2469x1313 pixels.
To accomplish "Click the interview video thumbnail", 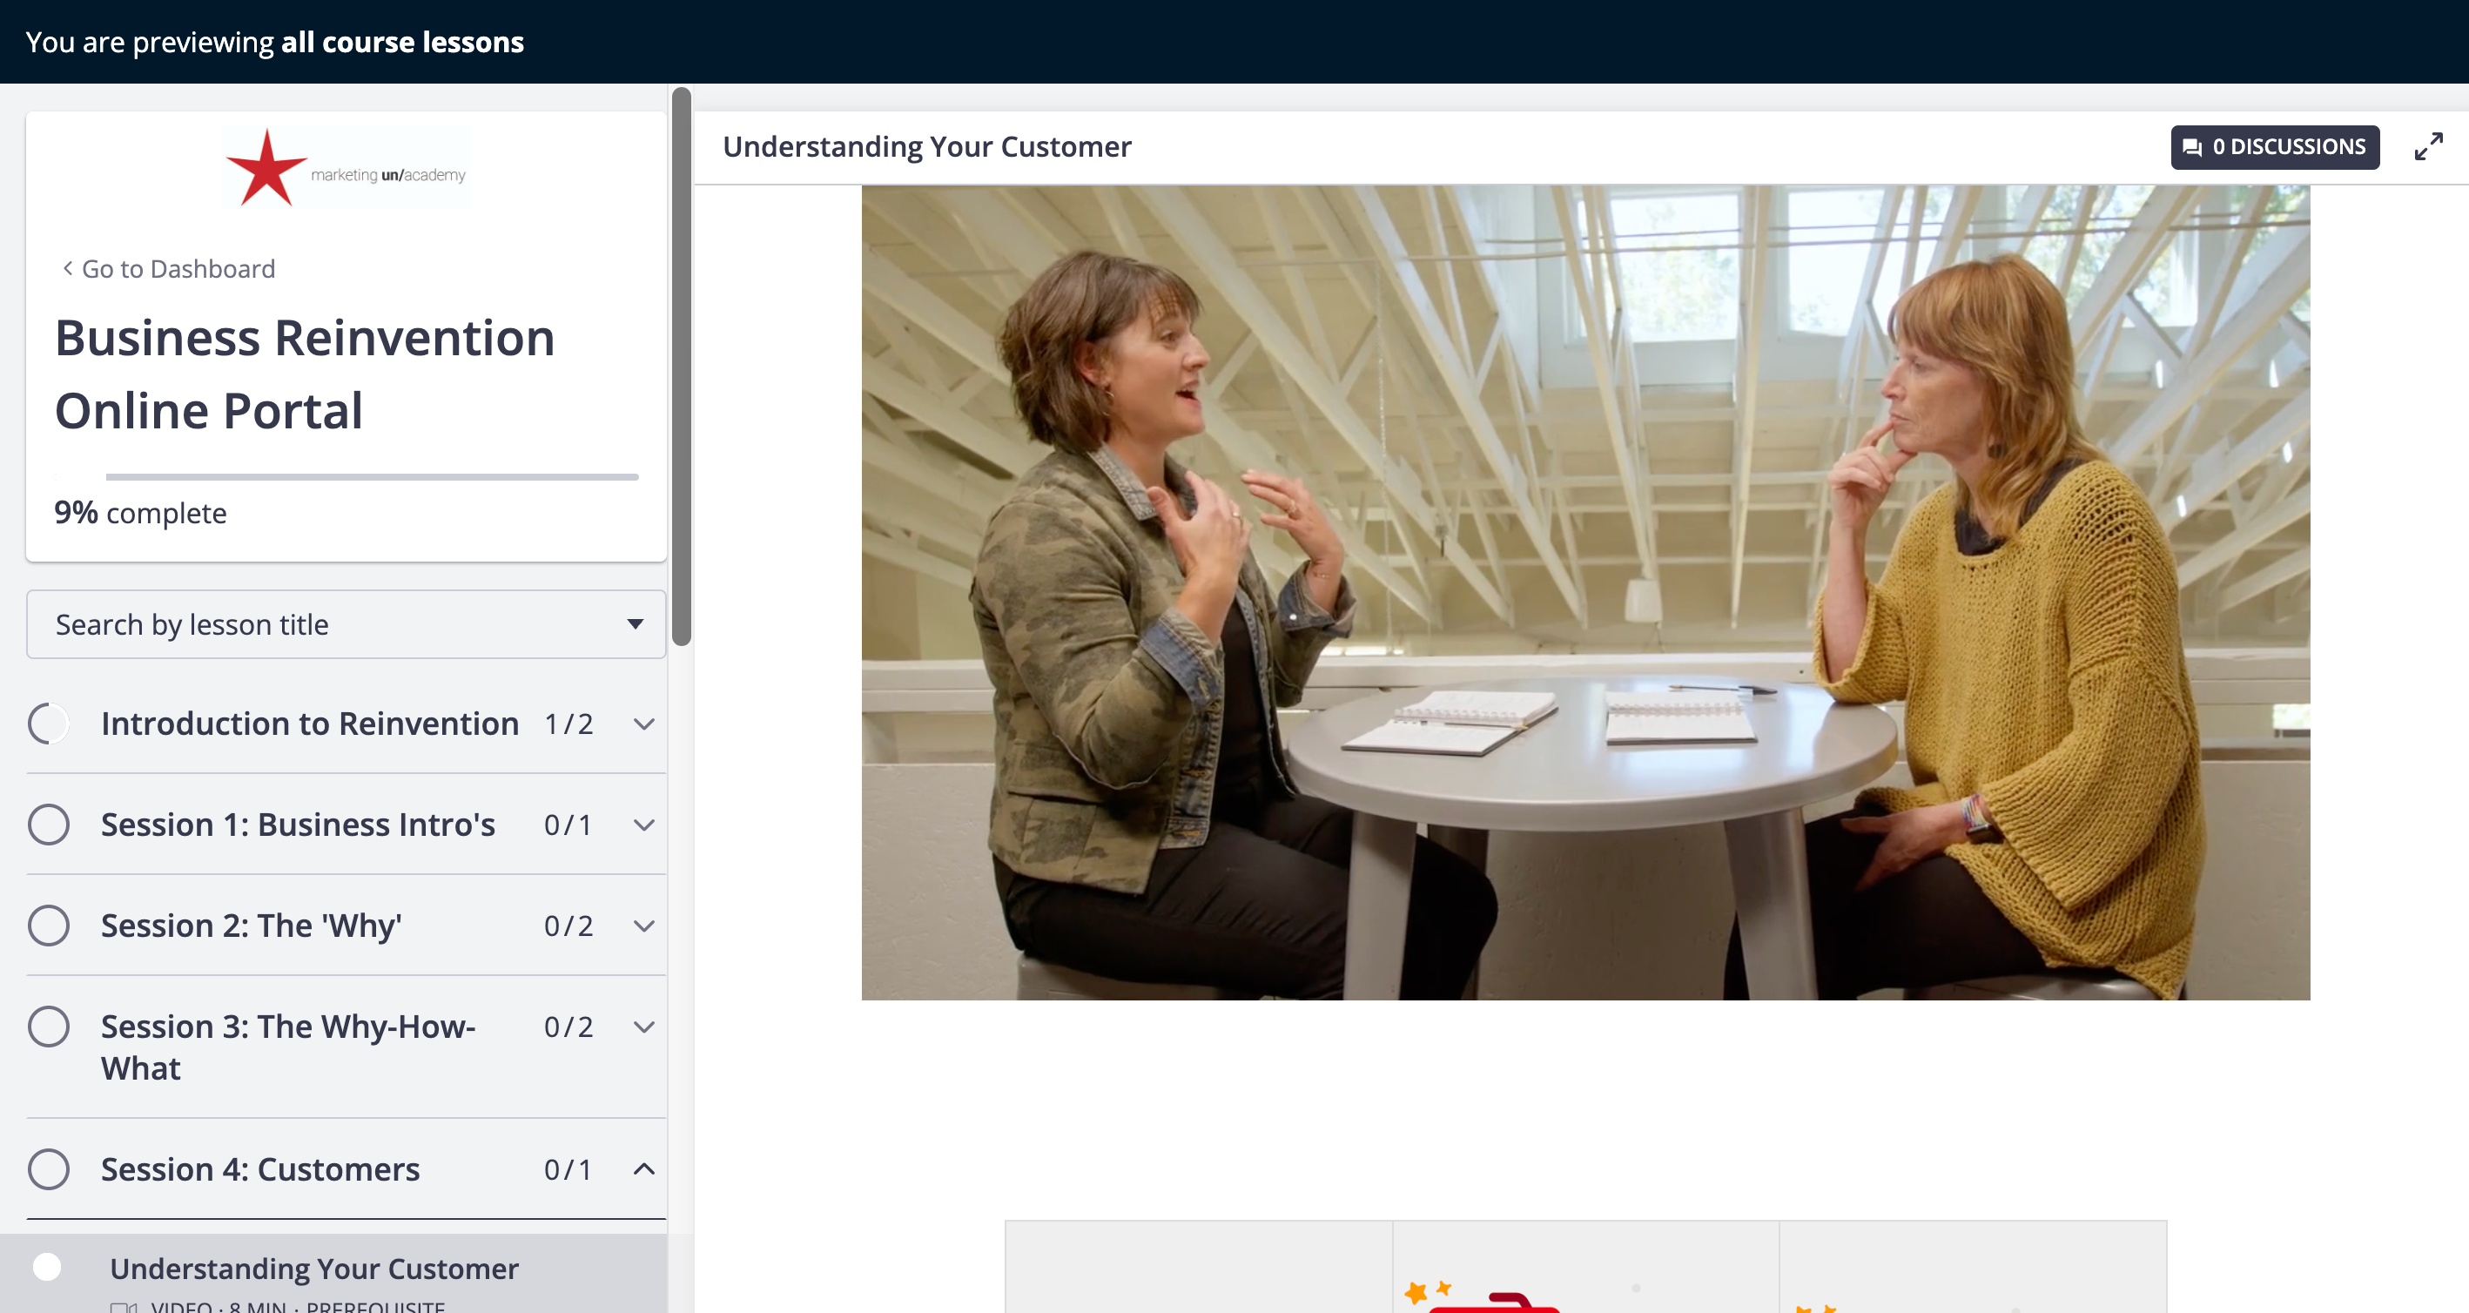I will (x=1584, y=592).
